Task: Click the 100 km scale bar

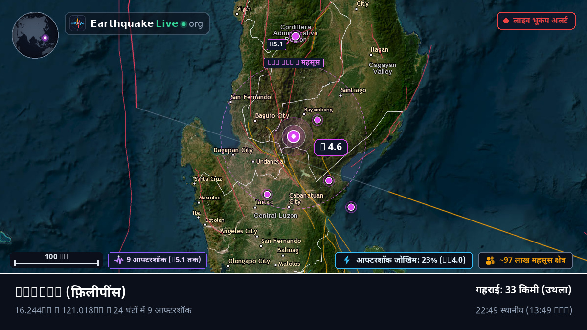Action: 57,260
